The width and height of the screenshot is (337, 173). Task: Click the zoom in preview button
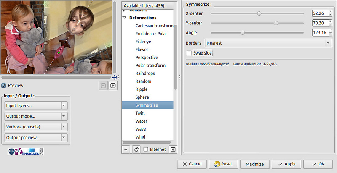[113, 86]
